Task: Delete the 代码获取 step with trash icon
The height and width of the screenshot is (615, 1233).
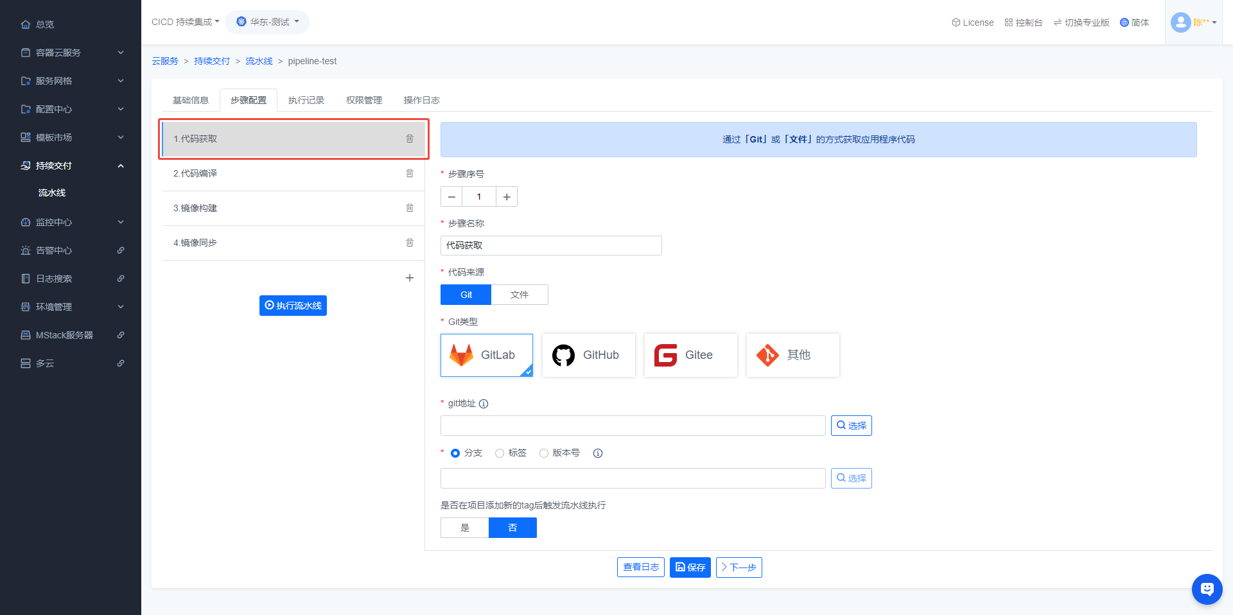Action: pyautogui.click(x=410, y=139)
